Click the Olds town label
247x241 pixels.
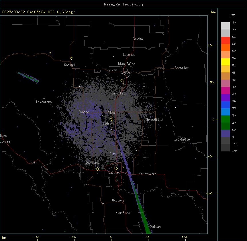[111, 113]
